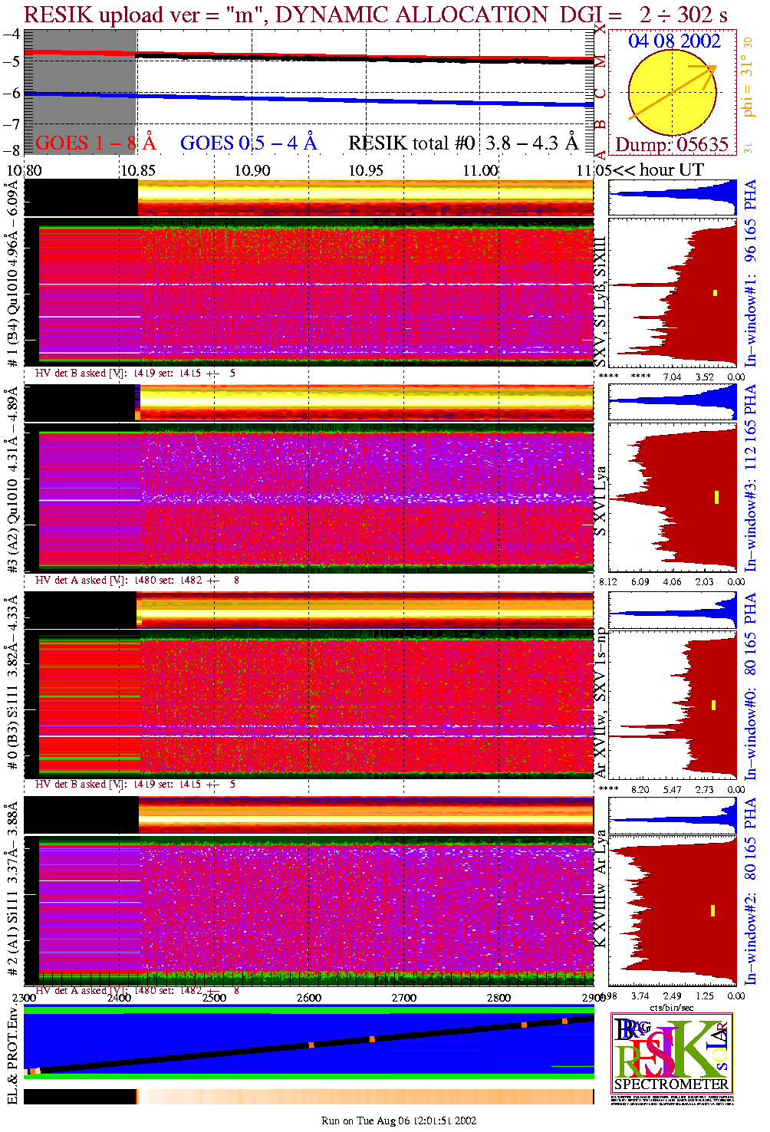Select the blue GOES 0.5 – 4 Å legend label
The image size is (770, 1132).
pos(248,143)
